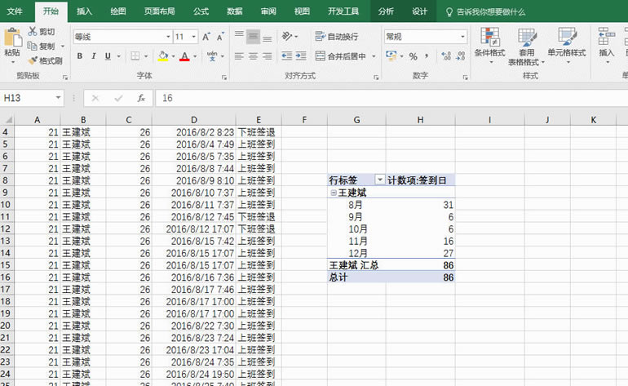
Task: Open the number dialog launcher
Action: pyautogui.click(x=465, y=78)
